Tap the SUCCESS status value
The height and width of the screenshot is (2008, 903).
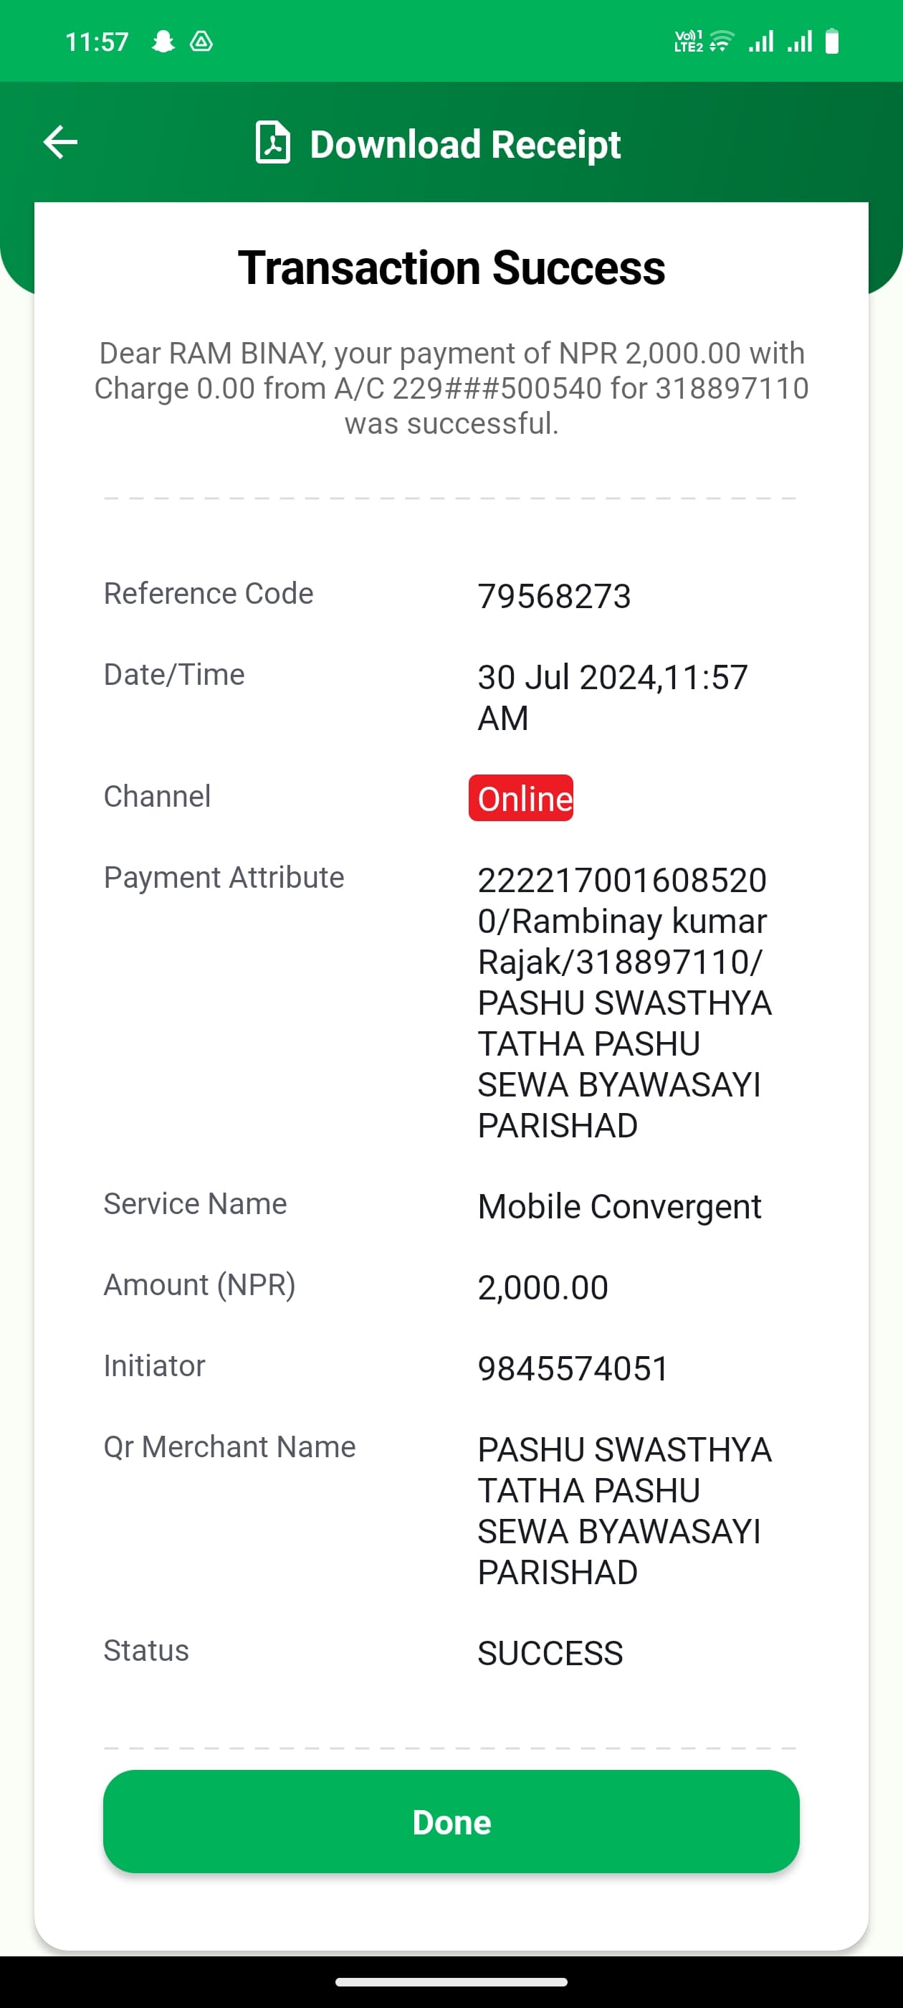(x=550, y=1653)
